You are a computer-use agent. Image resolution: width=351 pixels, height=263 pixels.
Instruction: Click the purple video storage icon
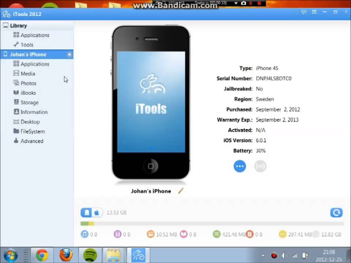117,234
